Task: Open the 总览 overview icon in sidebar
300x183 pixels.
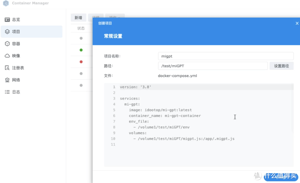Action: point(7,20)
